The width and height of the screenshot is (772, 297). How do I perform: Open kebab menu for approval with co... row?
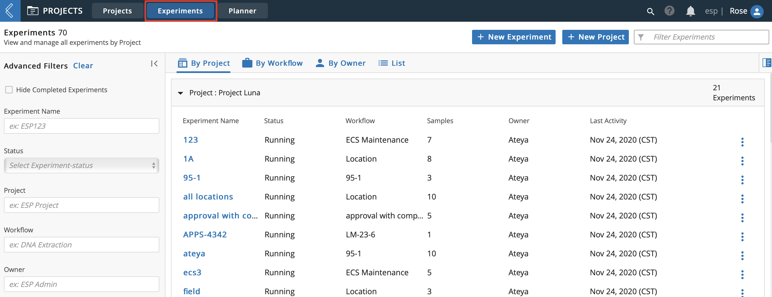coord(742,218)
